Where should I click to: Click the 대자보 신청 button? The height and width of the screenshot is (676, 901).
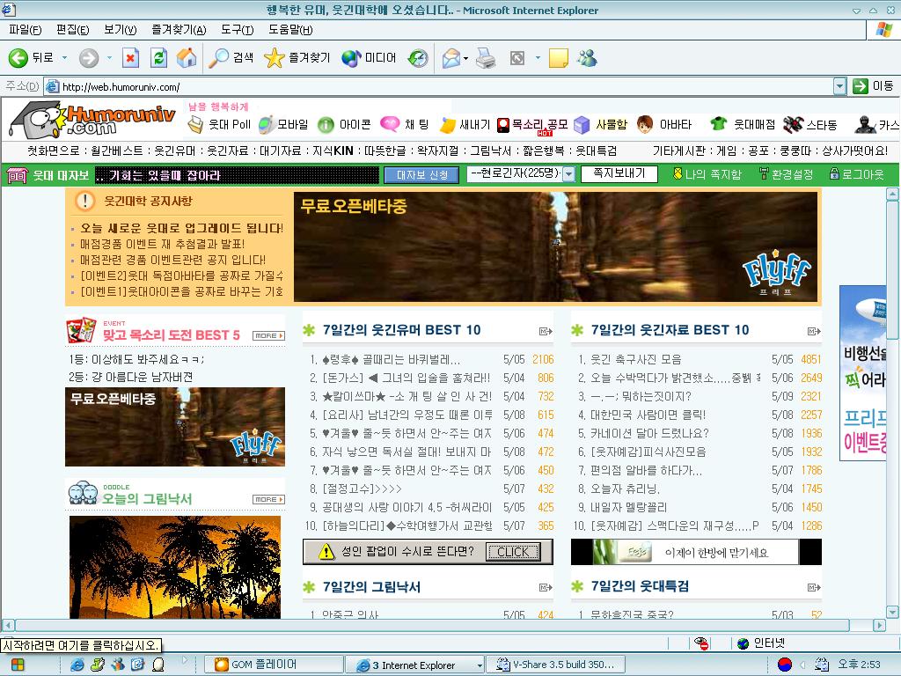[x=421, y=175]
